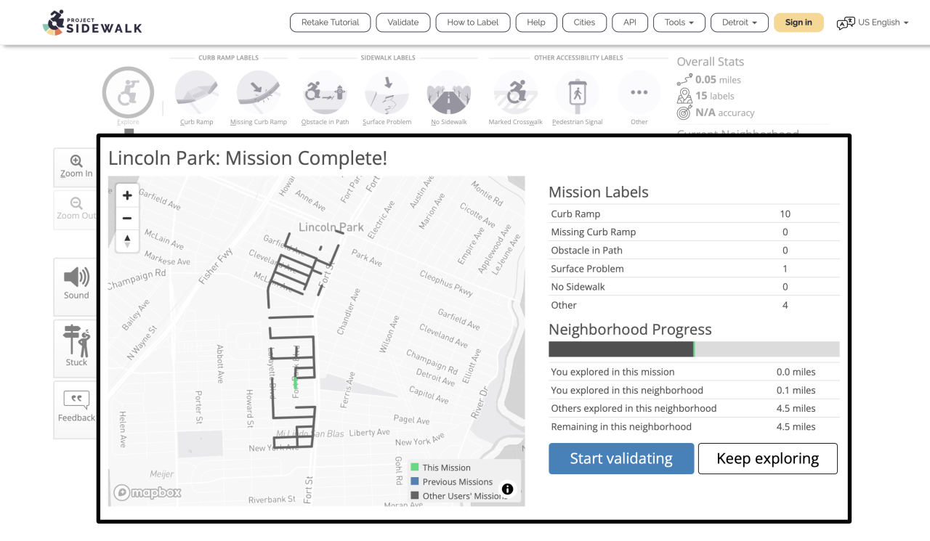The height and width of the screenshot is (541, 930).
Task: Select the Missing Curb Ramp label icon
Action: pyautogui.click(x=259, y=92)
